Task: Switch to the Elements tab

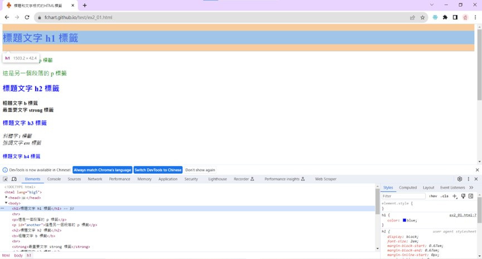Action: click(x=32, y=179)
